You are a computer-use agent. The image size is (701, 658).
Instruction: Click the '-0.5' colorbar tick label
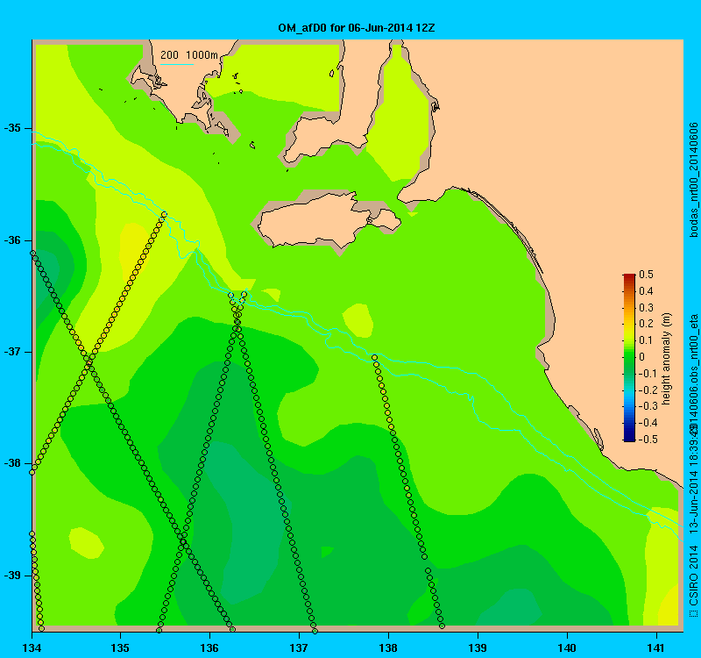point(648,440)
